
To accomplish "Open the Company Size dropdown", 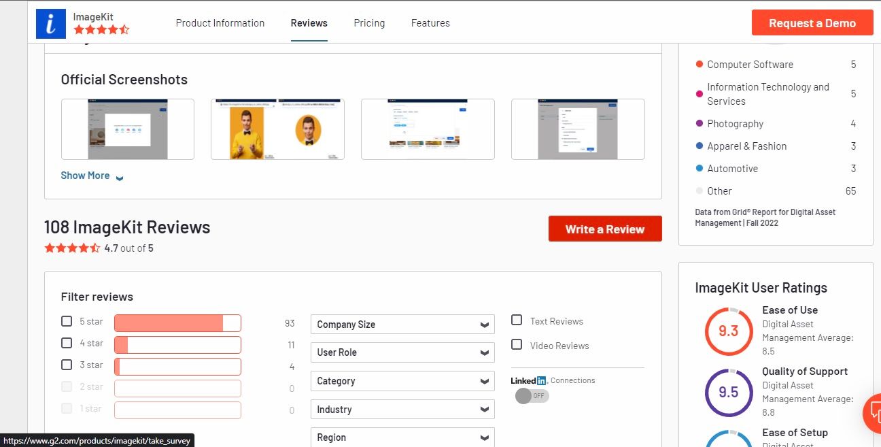I will click(402, 325).
